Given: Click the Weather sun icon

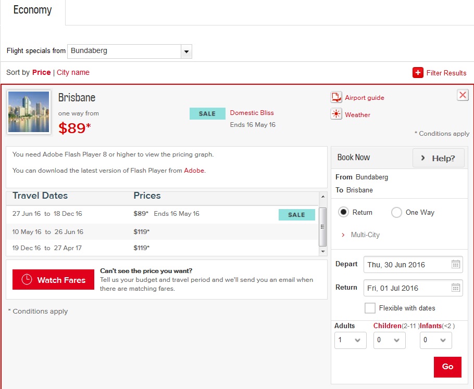Looking at the screenshot, I should (336, 114).
